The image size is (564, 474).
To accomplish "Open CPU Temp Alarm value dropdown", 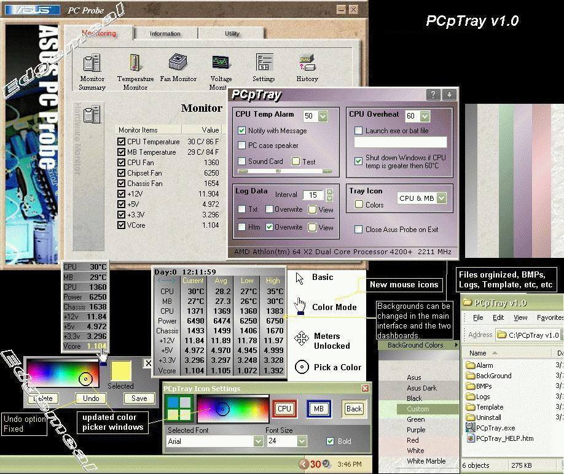I will [x=323, y=116].
